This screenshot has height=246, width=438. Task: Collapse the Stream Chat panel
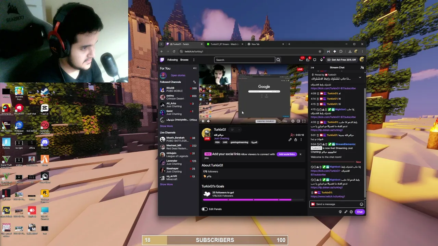click(x=312, y=68)
